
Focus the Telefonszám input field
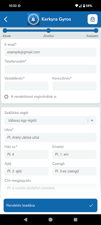click(50, 69)
